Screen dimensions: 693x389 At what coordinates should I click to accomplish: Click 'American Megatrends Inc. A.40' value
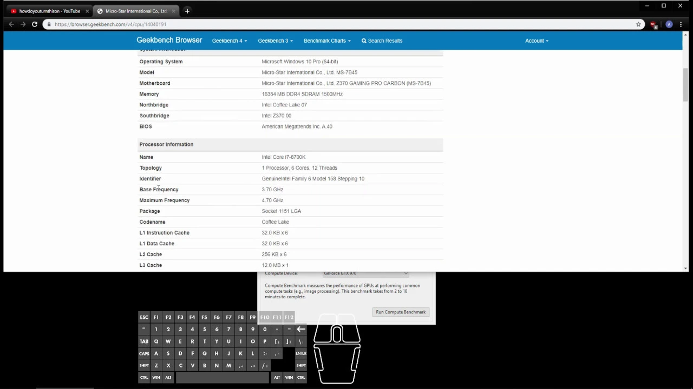click(297, 126)
